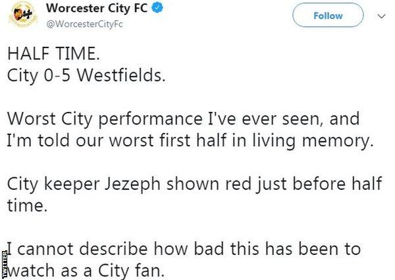Select the word performance in the tweet
Screen dimensions: 395x280
pos(150,119)
